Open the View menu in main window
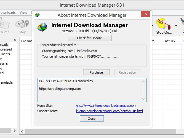Screen dimensions: 184x138 [23, 13]
